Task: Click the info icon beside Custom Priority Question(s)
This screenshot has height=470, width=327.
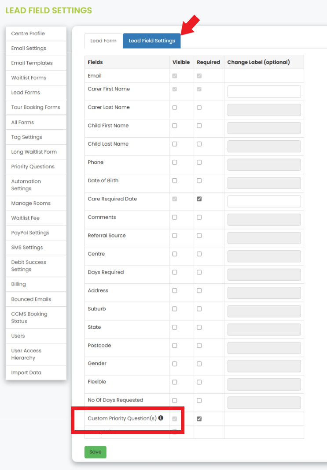Action: click(161, 418)
